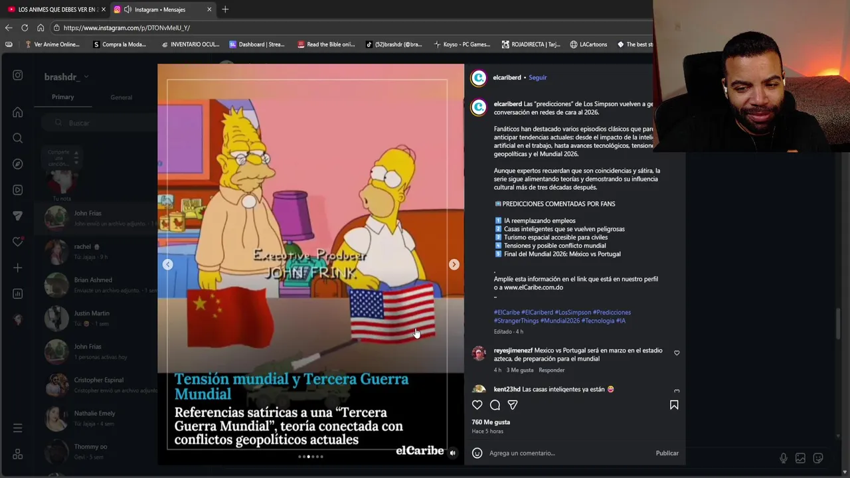Screen dimensions: 850x478
Task: Select the General messages tab
Action: tap(122, 97)
